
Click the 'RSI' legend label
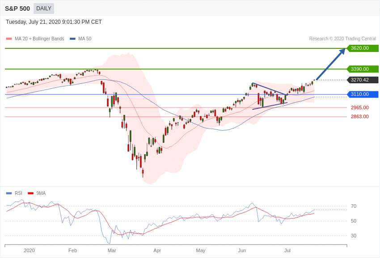point(18,193)
